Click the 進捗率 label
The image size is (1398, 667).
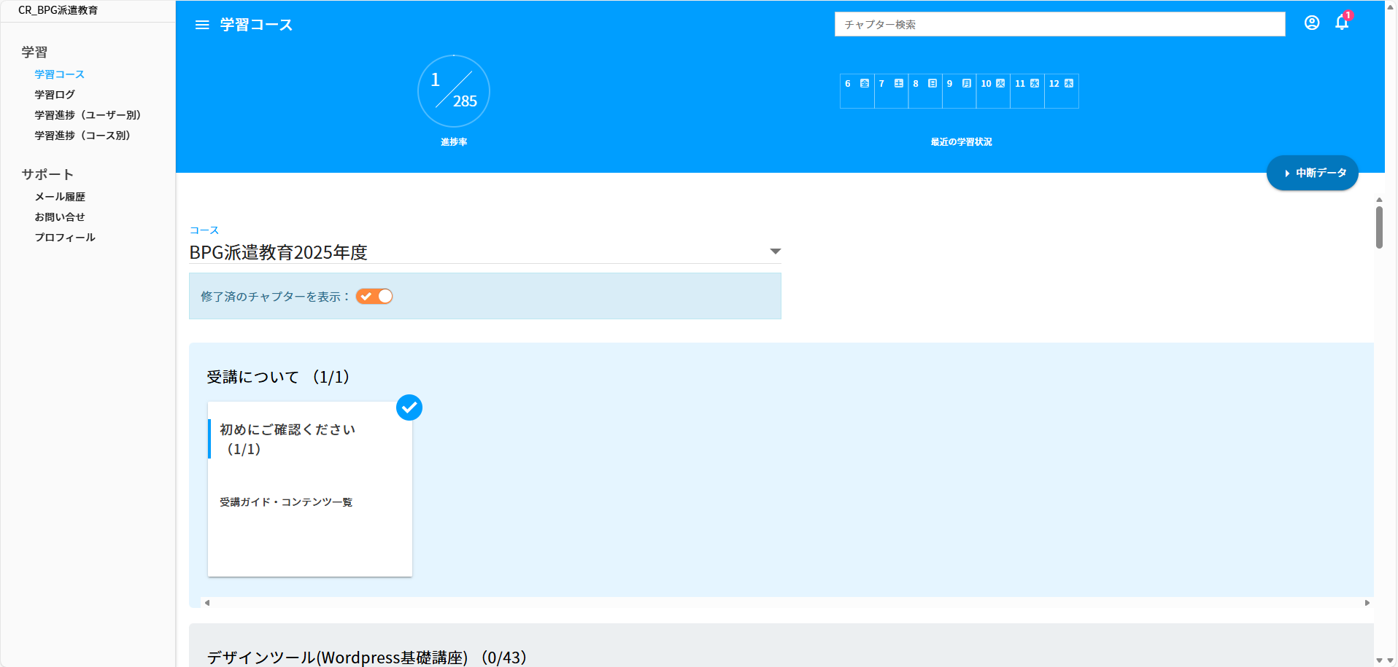click(454, 142)
